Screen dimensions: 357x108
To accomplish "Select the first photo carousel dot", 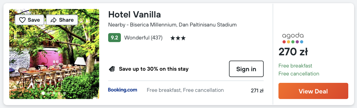I will [43, 93].
